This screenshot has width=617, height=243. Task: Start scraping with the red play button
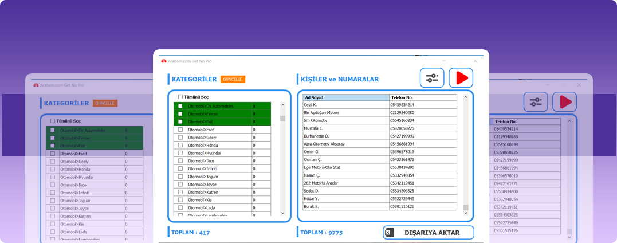click(x=461, y=78)
